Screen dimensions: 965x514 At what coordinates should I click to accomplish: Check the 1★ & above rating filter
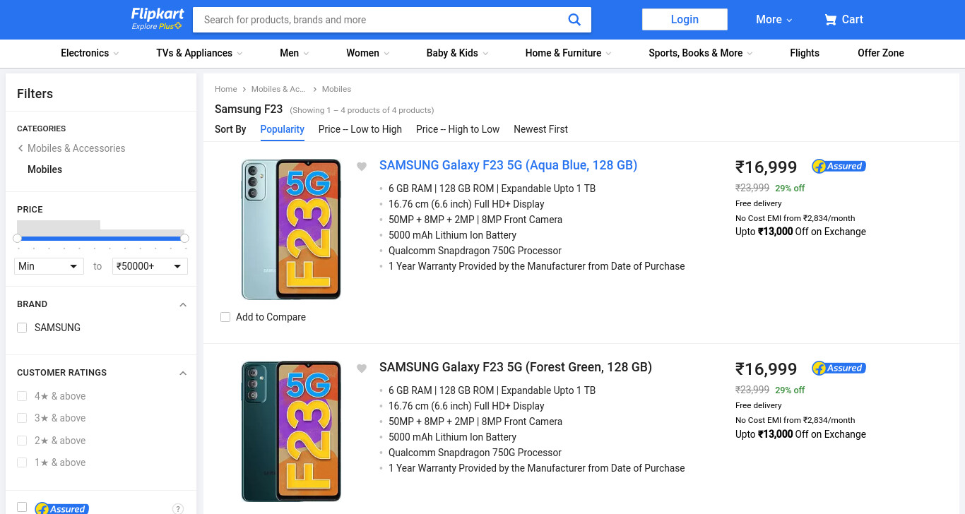click(22, 462)
